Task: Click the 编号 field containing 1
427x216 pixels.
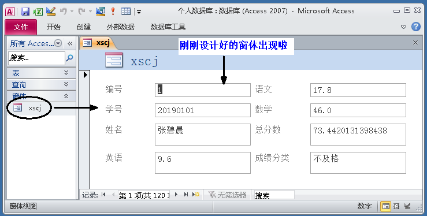Action: coord(203,90)
